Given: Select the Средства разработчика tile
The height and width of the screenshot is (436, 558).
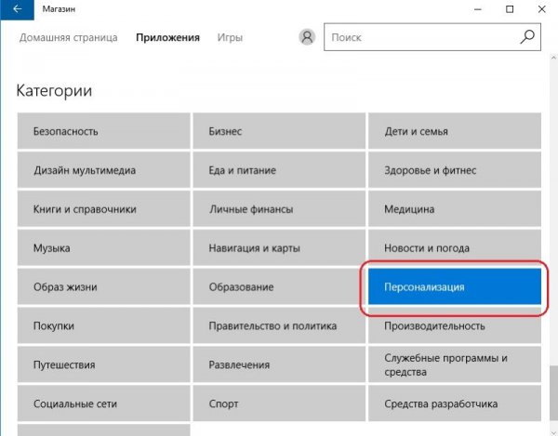Looking at the screenshot, I should pos(454,404).
